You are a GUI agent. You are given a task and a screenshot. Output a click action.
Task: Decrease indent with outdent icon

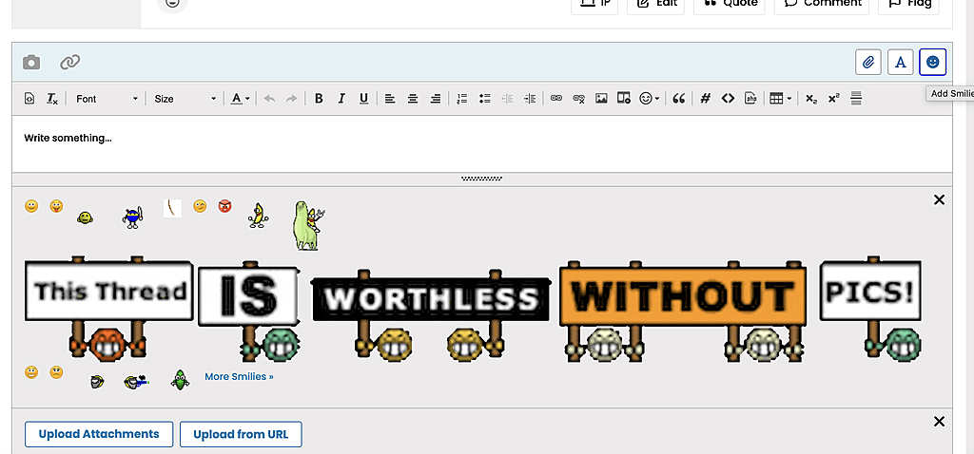[508, 99]
